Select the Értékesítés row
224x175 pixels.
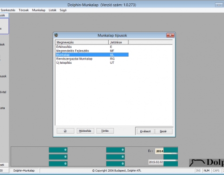click(92, 47)
